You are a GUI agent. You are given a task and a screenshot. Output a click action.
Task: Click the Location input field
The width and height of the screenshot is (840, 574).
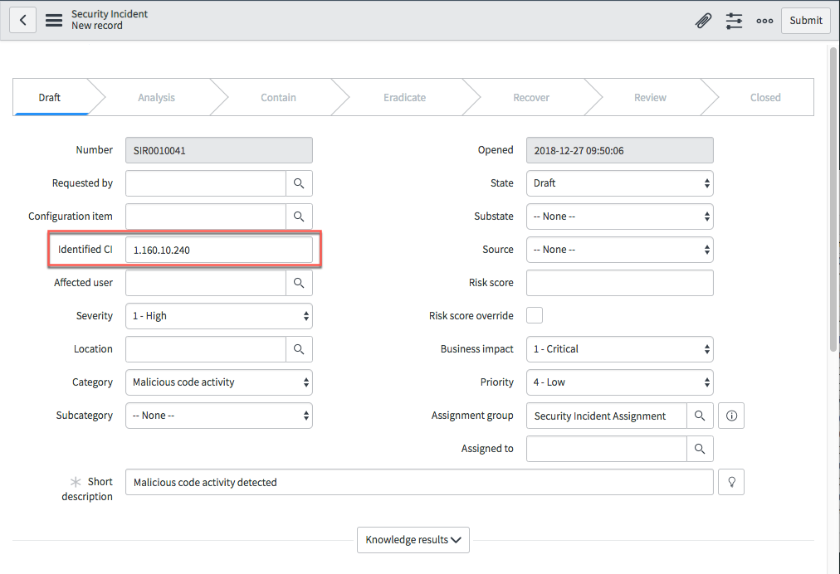click(206, 349)
